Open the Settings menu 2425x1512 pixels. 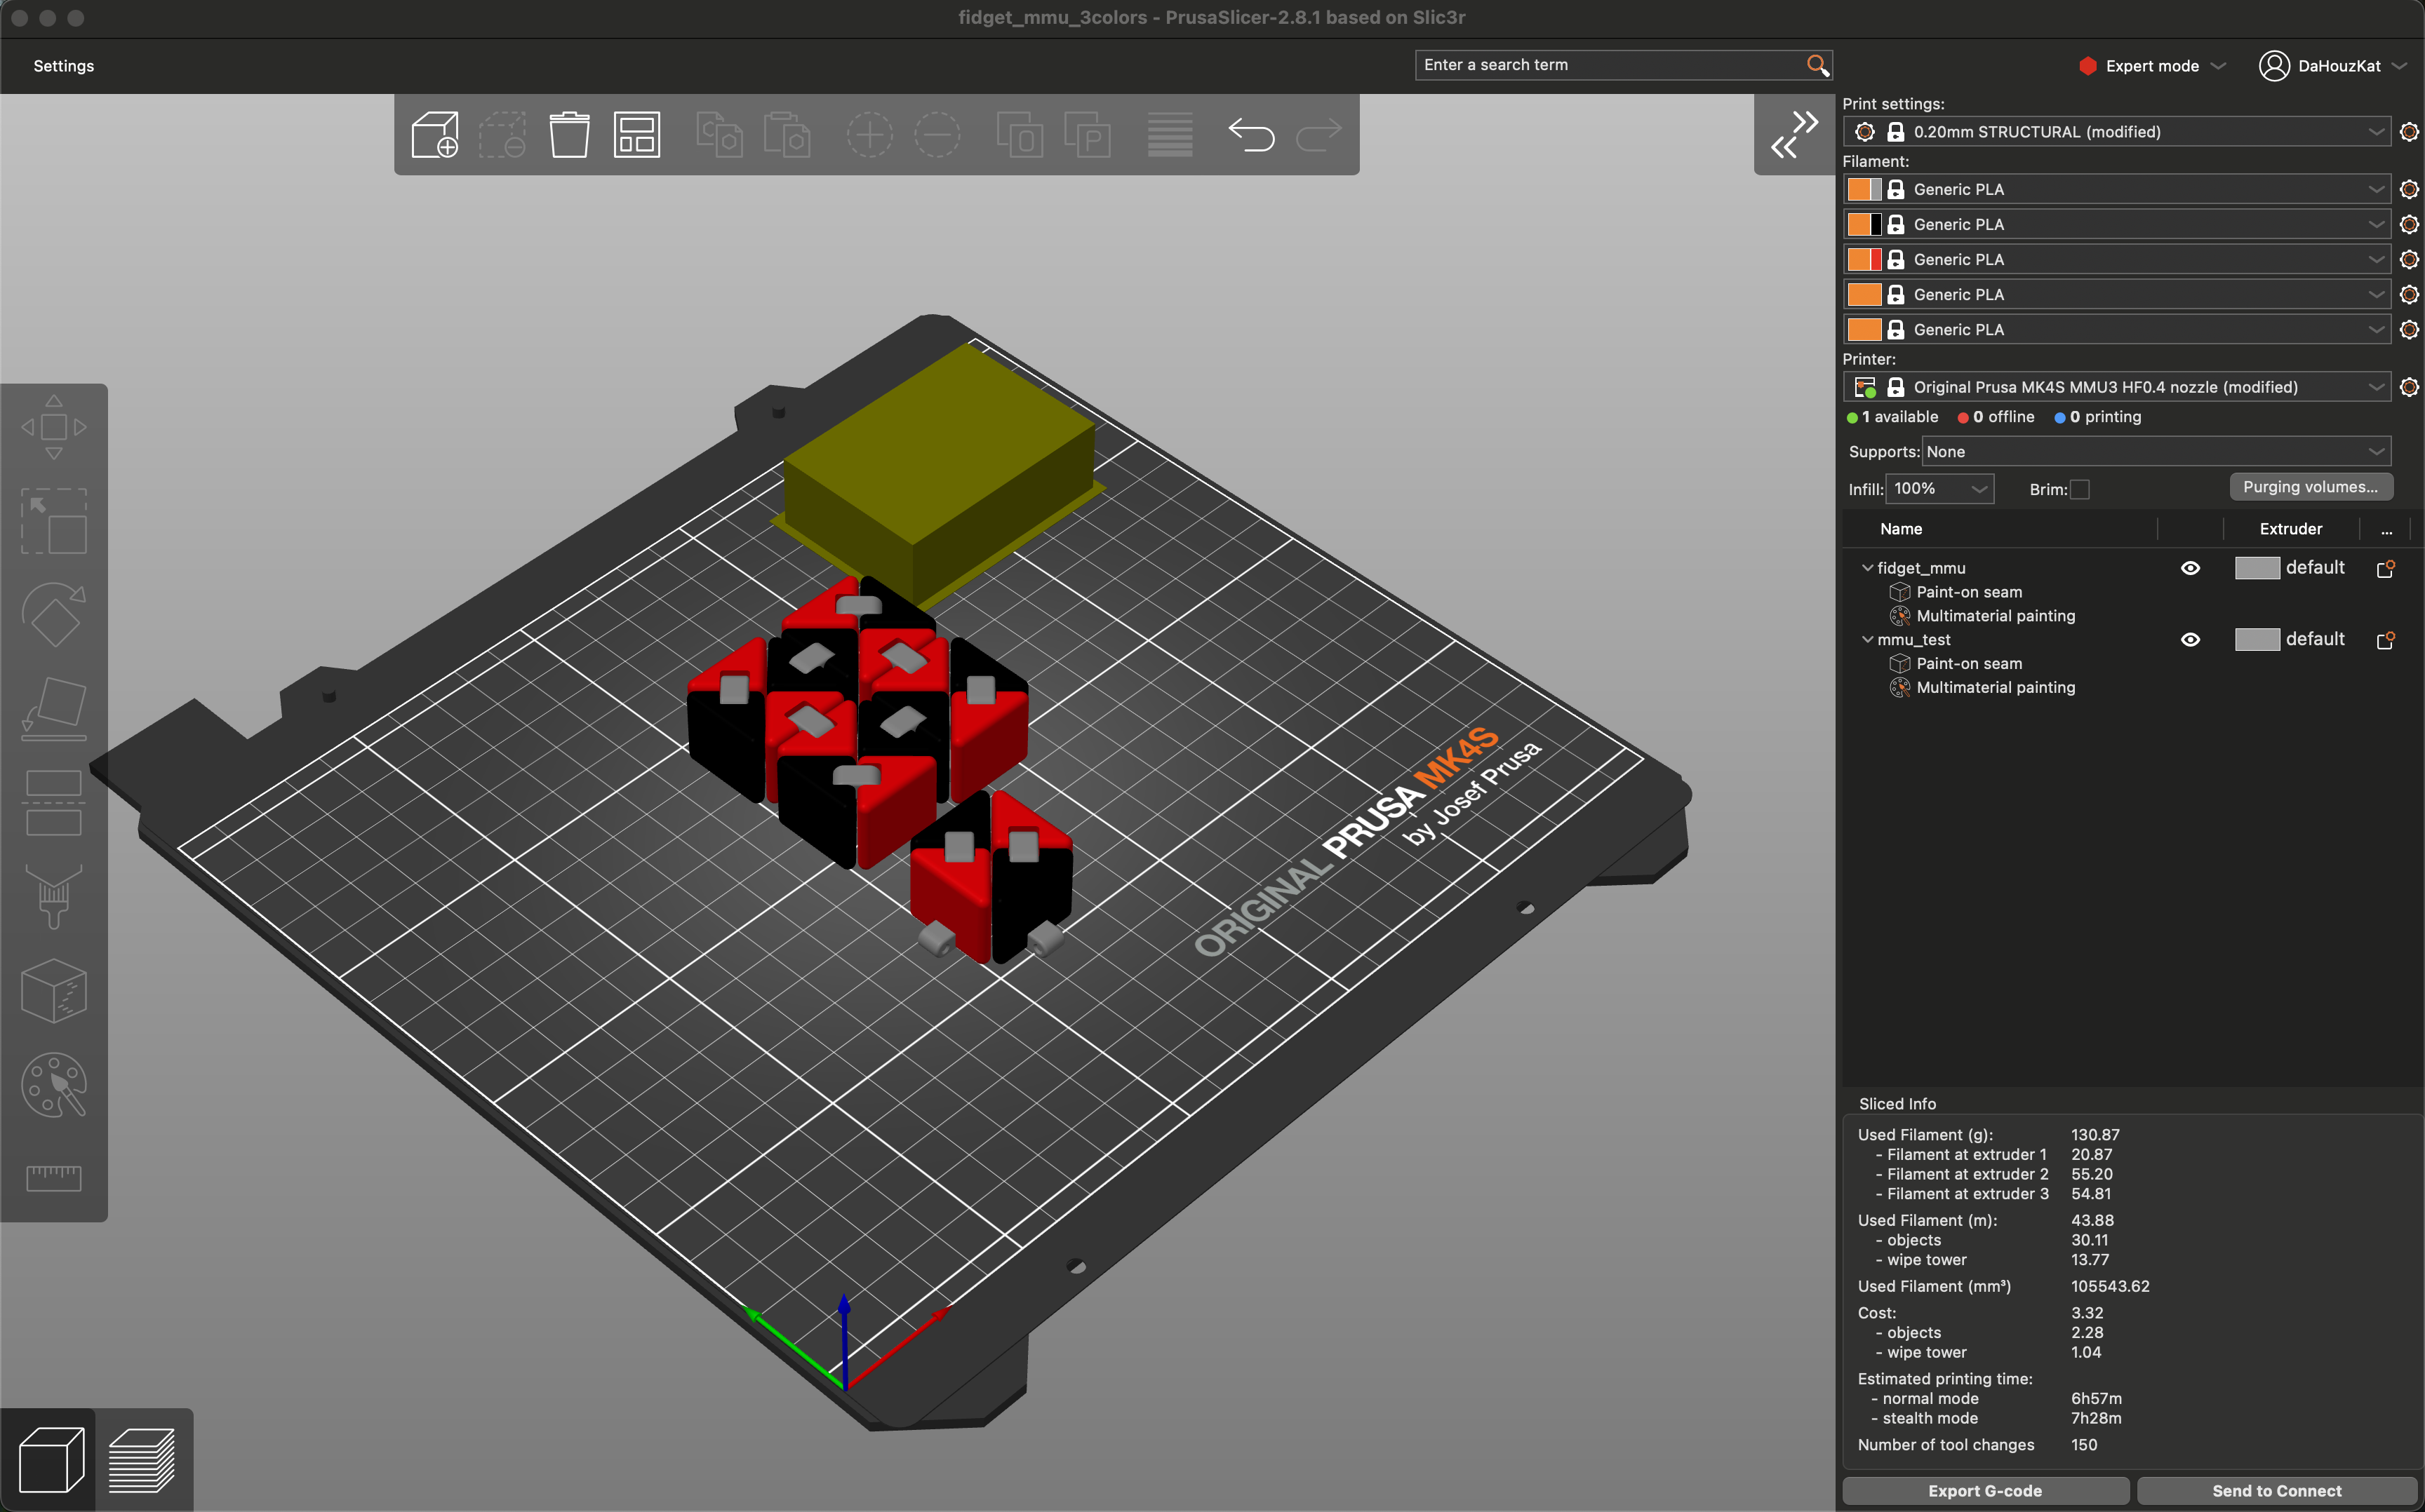(63, 65)
